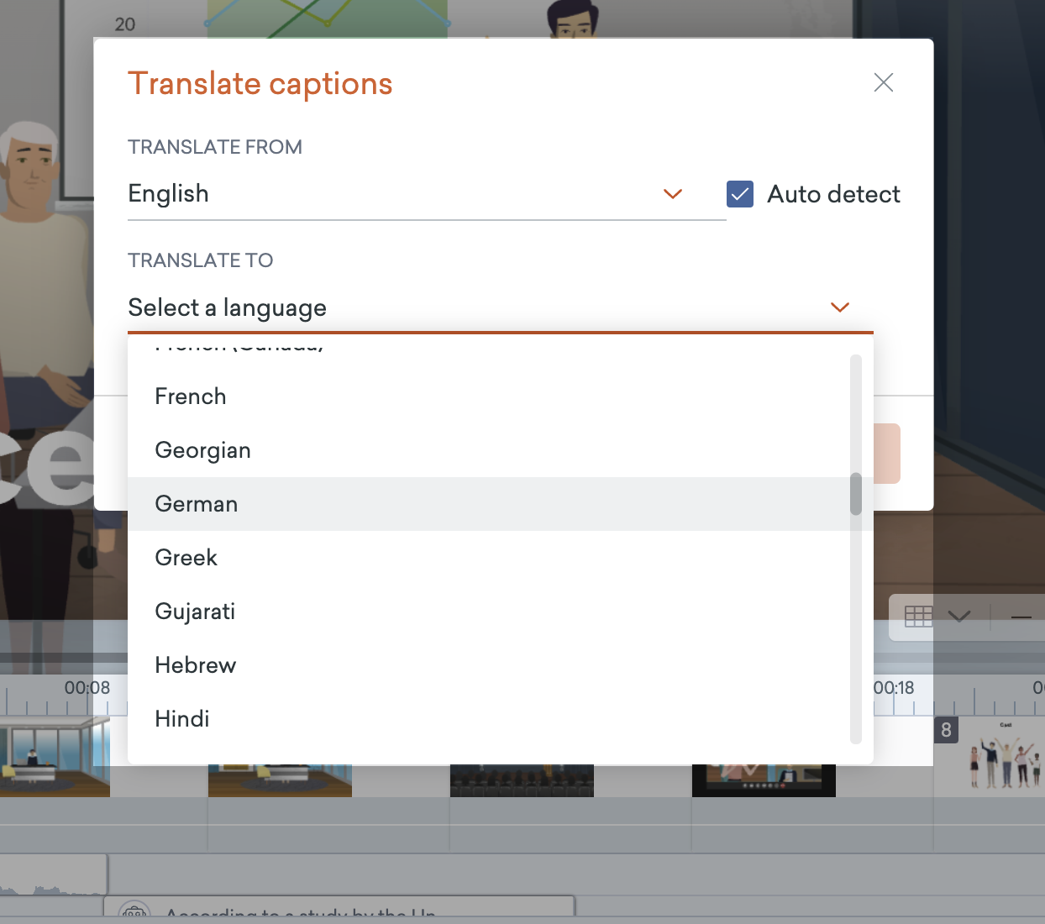The width and height of the screenshot is (1045, 924).
Task: Open the Translate From English dropdown
Action: (672, 194)
